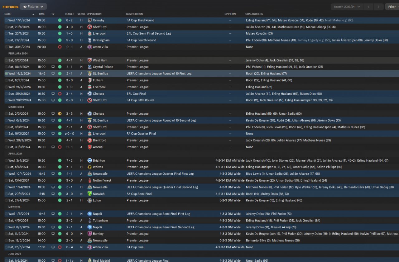Click the Tottenham club badge

(90, 221)
